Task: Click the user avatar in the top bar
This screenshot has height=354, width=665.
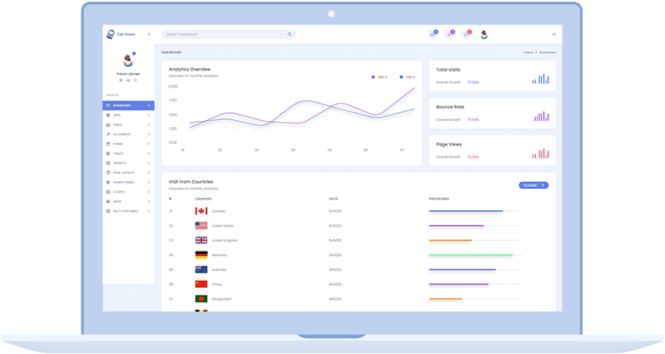Action: [x=484, y=34]
